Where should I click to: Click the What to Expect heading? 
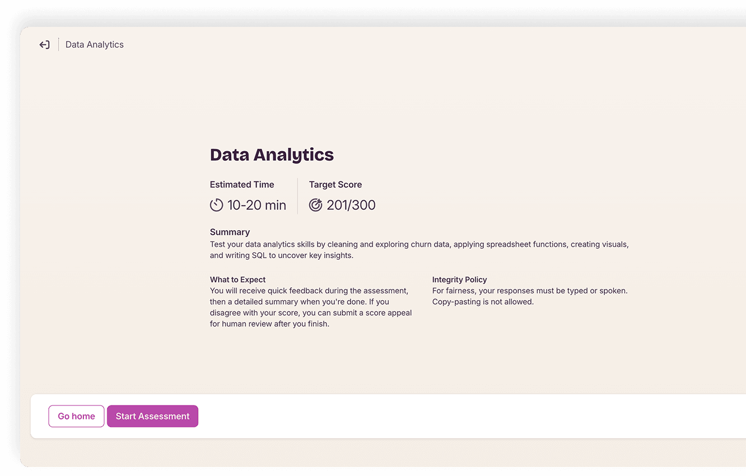click(237, 279)
